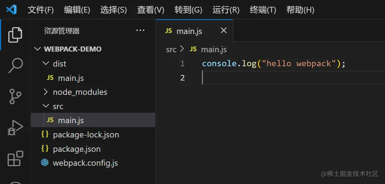385x184 pixels.
Task: Click the JS icon of dist main.js
Action: click(x=50, y=78)
